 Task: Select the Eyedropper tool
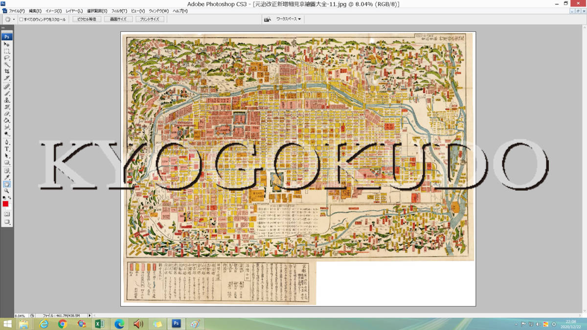tap(7, 177)
